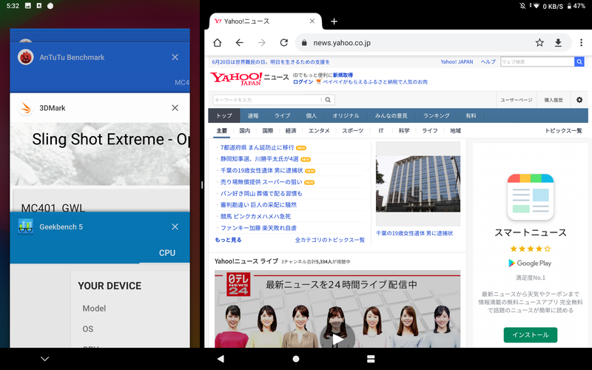Image resolution: width=592 pixels, height=370 pixels.
Task: Tap the Chrome home icon
Action: coord(217,43)
